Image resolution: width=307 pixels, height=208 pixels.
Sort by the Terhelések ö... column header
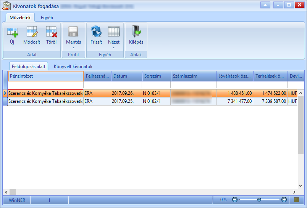pos(270,76)
